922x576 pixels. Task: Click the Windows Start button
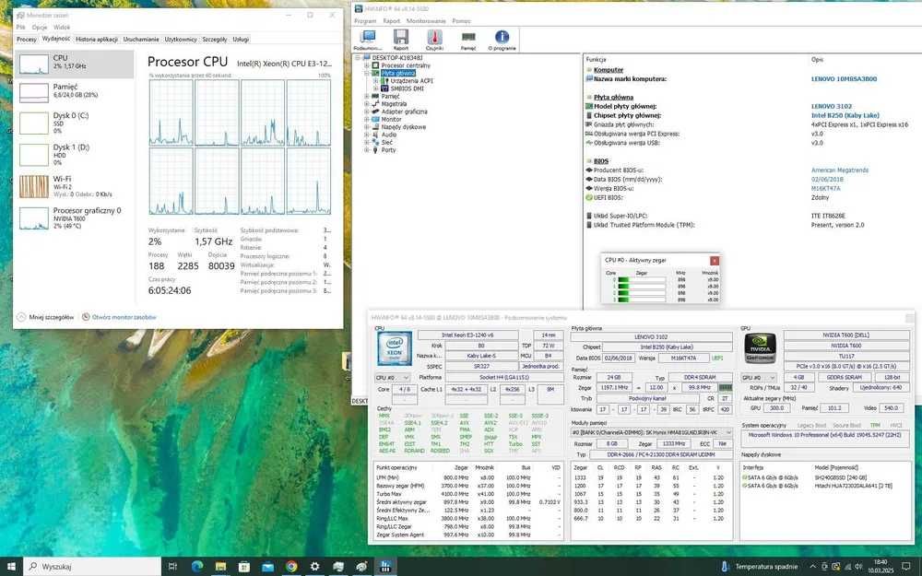11,567
